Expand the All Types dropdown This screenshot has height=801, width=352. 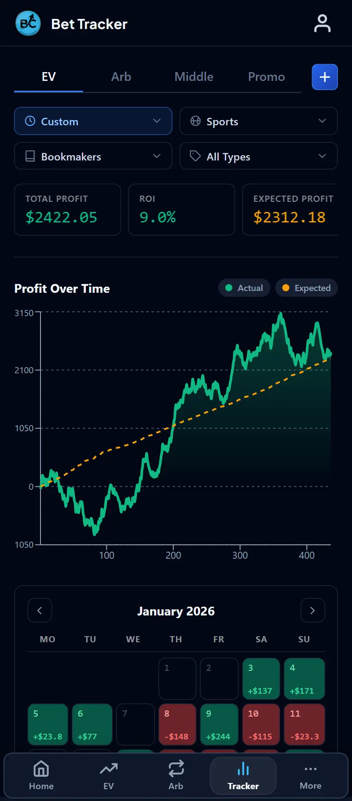coord(259,156)
